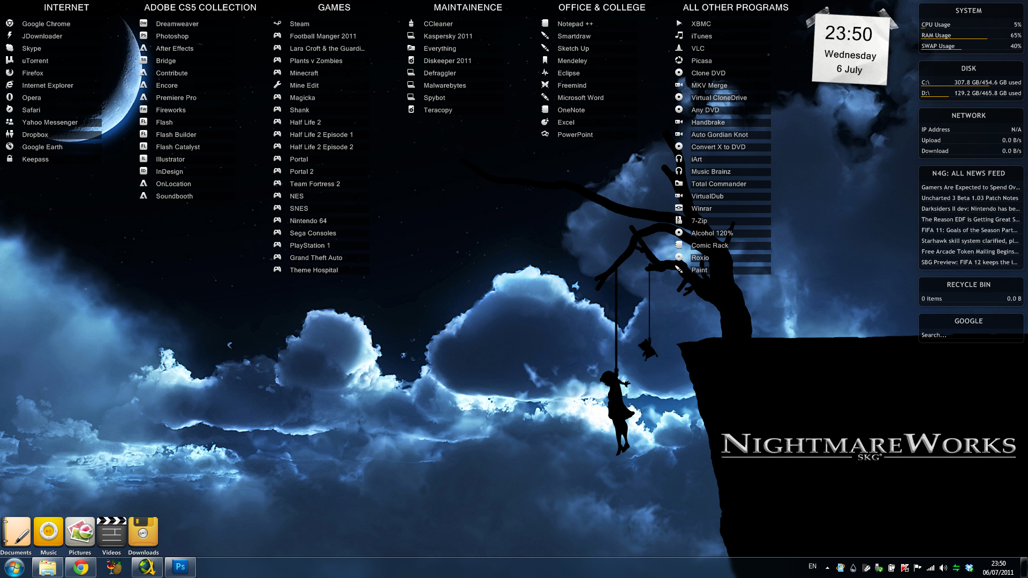1028x578 pixels.
Task: Launch Plants v Zombies
Action: click(x=316, y=60)
